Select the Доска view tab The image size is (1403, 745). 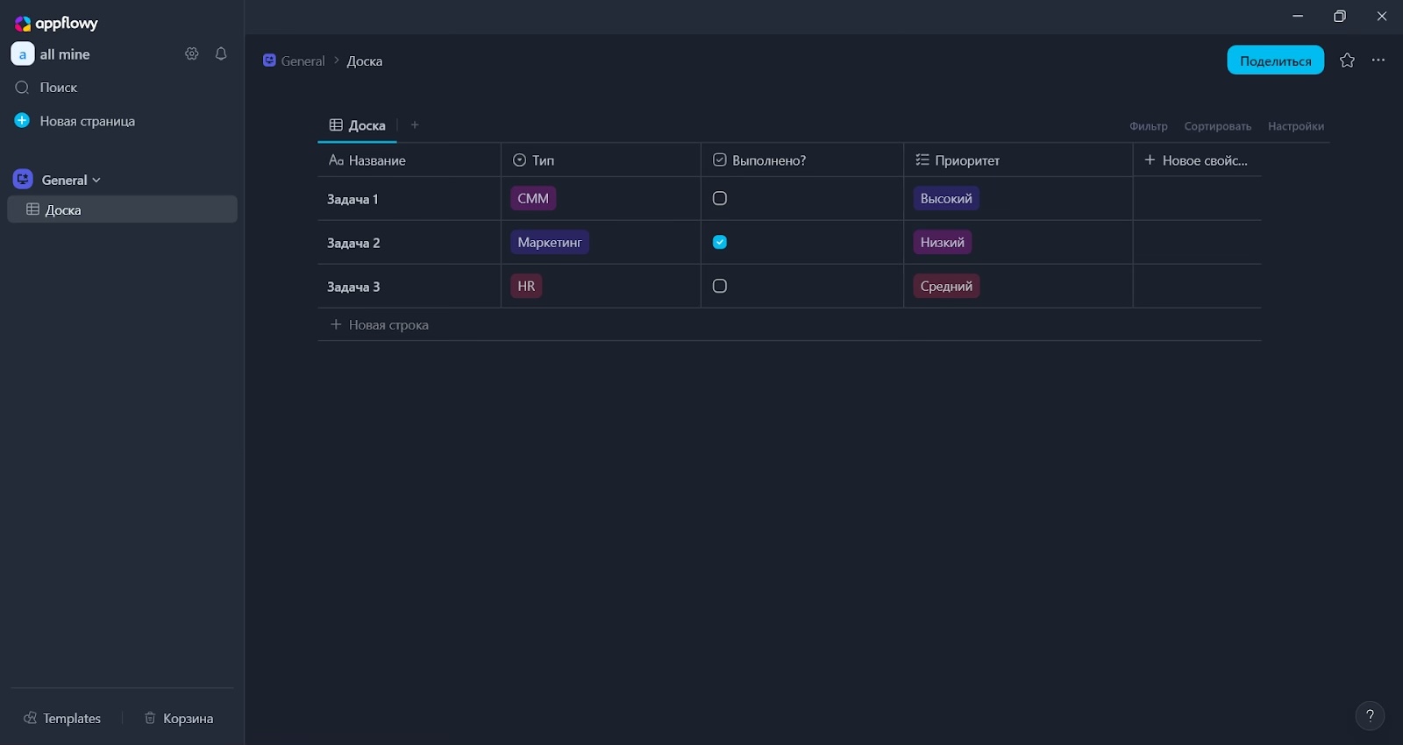[x=358, y=125]
